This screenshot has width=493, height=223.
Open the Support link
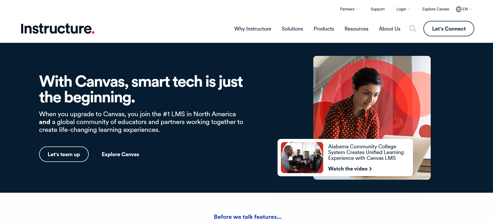377,9
